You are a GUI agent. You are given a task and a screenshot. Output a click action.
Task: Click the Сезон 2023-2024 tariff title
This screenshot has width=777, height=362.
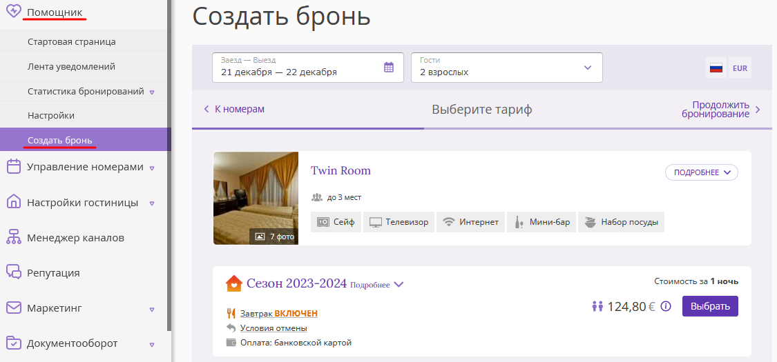pyautogui.click(x=296, y=283)
